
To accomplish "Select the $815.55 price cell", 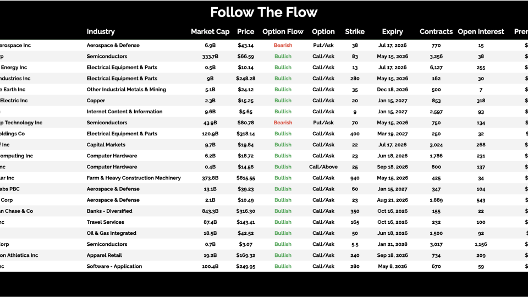I will [246, 178].
